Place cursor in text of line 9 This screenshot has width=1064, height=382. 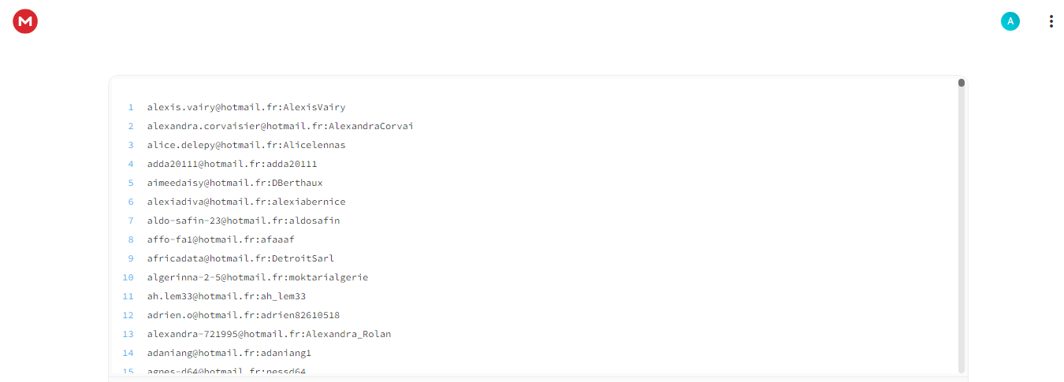pos(240,258)
